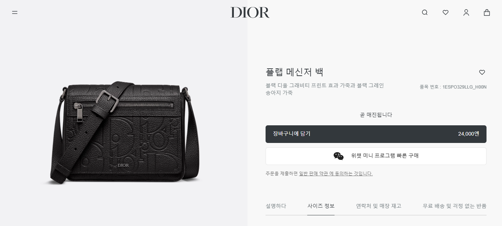Add to cart 장바구니에 담기 button
Image resolution: width=502 pixels, height=226 pixels.
(376, 134)
